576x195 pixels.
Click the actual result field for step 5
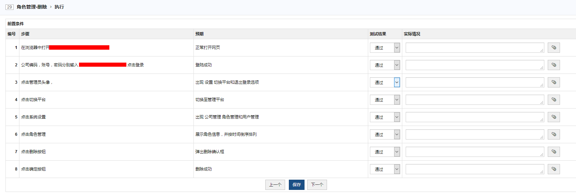(474, 117)
